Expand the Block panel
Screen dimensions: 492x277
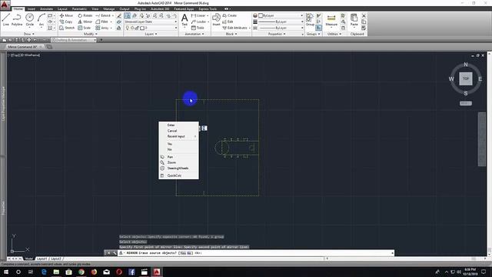click(x=231, y=34)
